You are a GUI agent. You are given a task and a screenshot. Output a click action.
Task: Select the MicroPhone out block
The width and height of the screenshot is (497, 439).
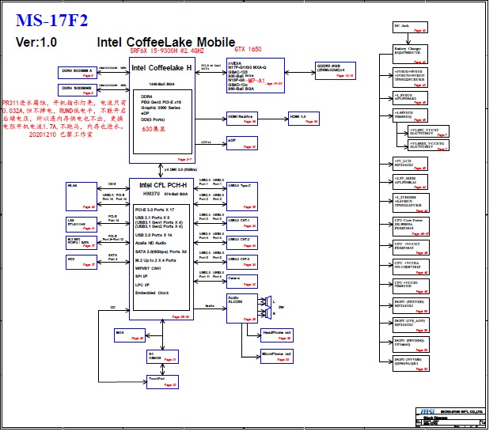click(277, 357)
